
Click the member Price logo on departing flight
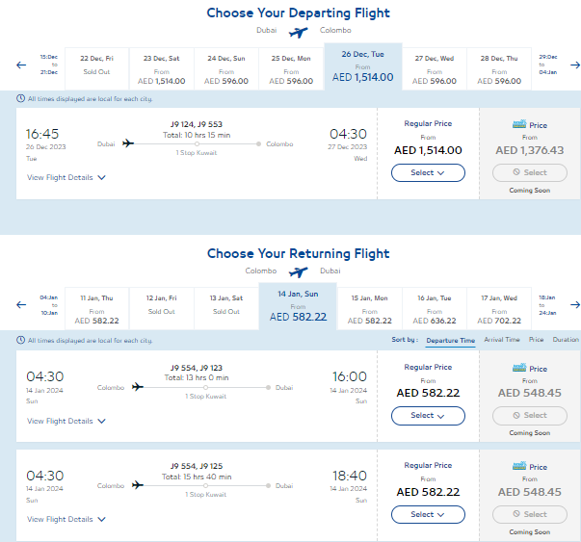519,124
